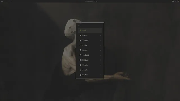Screen dimensions: 180x101
Task: Open the About menu entry
Action: click(90, 70)
